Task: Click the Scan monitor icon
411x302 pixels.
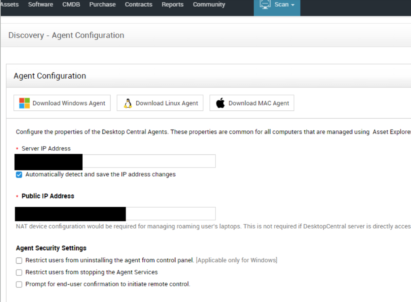Action: pyautogui.click(x=265, y=5)
